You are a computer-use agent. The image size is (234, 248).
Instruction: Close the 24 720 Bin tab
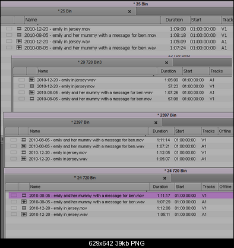[x=165, y=178]
